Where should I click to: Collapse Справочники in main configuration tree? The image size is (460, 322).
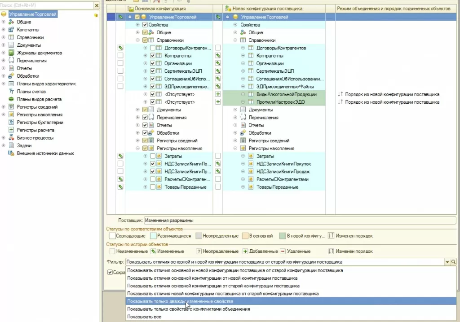coord(138,40)
